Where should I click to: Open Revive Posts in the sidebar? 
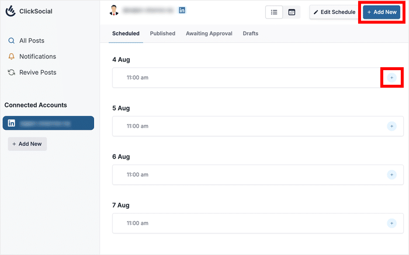(32, 73)
